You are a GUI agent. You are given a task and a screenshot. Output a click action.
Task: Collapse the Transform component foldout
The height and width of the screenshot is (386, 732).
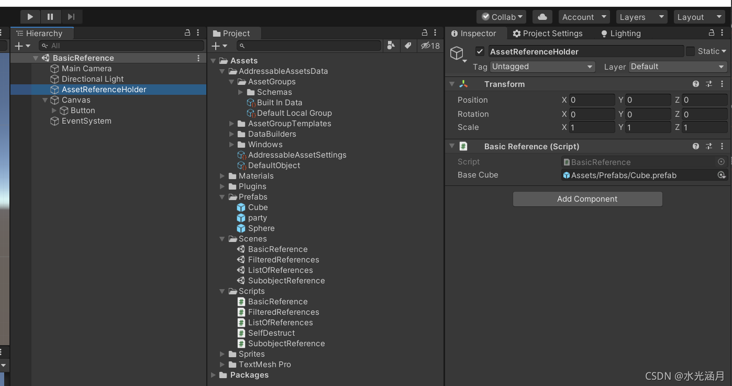(452, 84)
